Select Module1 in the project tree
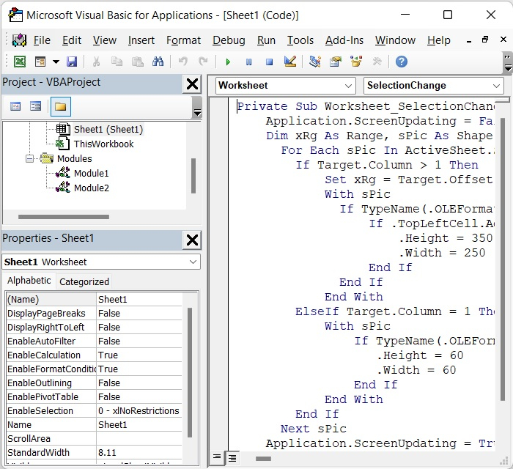The height and width of the screenshot is (469, 513). point(91,174)
